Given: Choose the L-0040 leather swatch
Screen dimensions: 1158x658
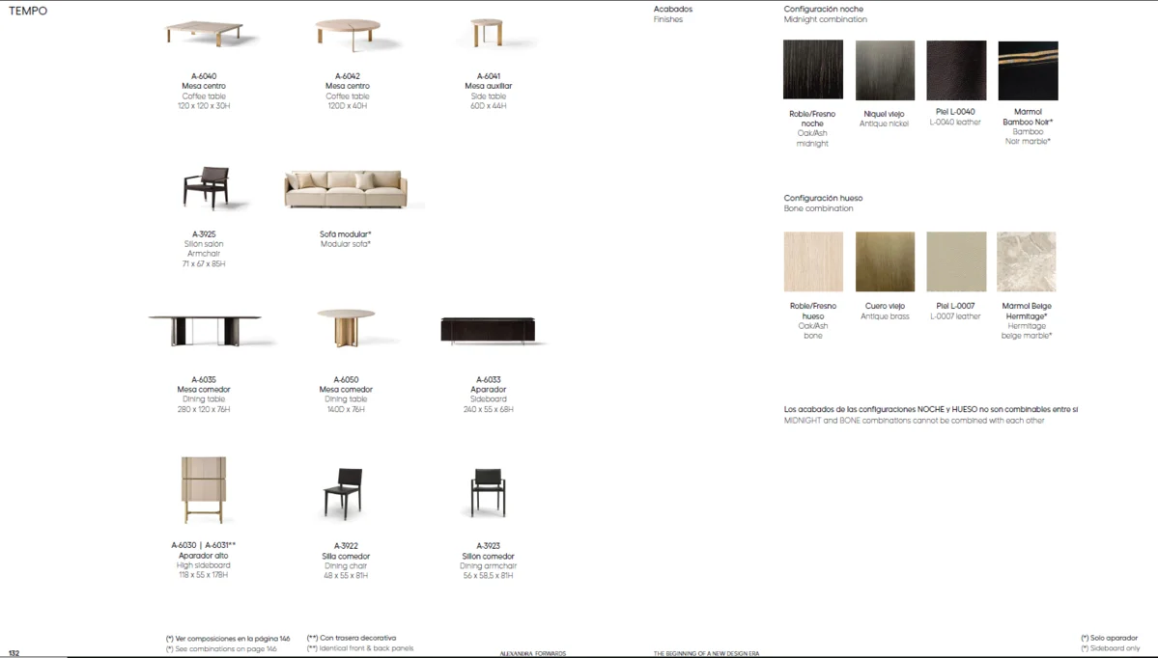Looking at the screenshot, I should pyautogui.click(x=956, y=70).
